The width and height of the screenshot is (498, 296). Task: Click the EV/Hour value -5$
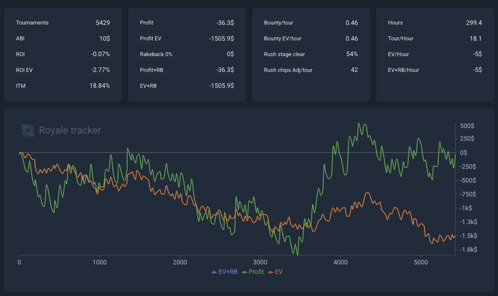coord(477,54)
